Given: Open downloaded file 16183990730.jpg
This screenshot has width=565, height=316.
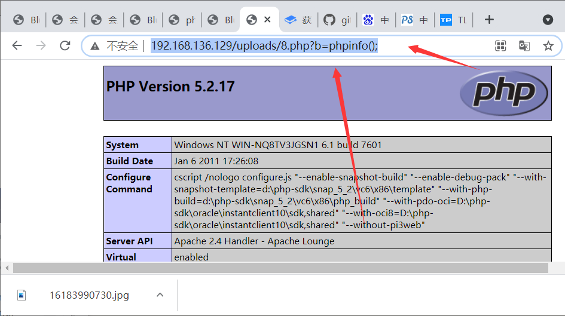Looking at the screenshot, I should coord(89,295).
